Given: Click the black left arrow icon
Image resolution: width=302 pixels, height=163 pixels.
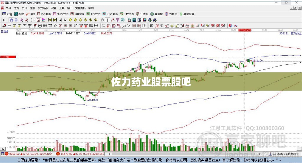Looking at the screenshot, I should point(60,20).
